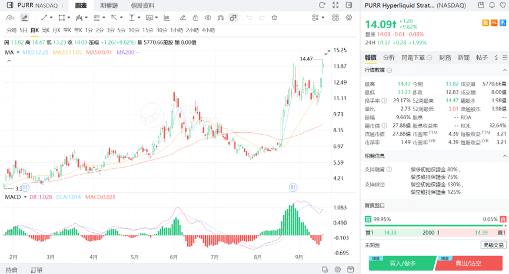Select the 周K weekly timeframe
Viewport: 509px width, 274px height.
(45, 30)
